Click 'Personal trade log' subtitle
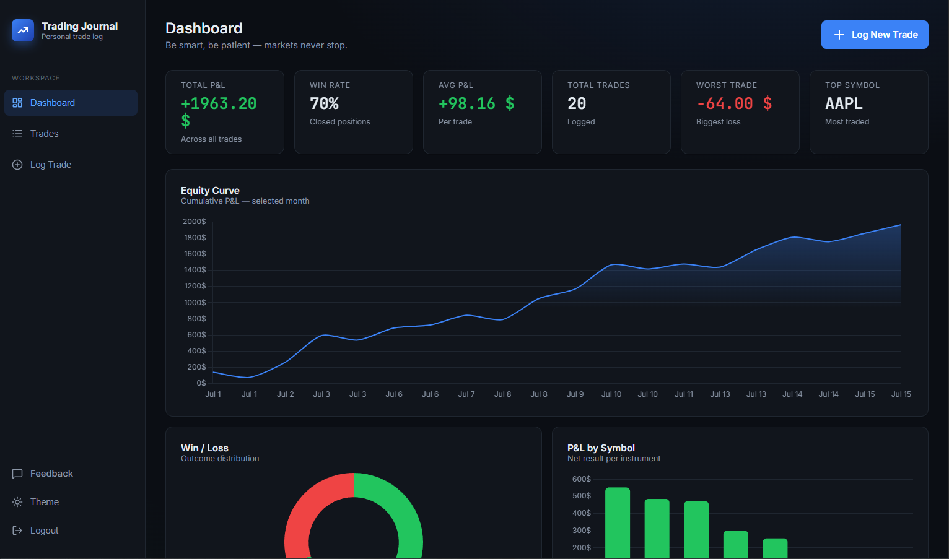Viewport: 949px width, 559px height. click(72, 37)
